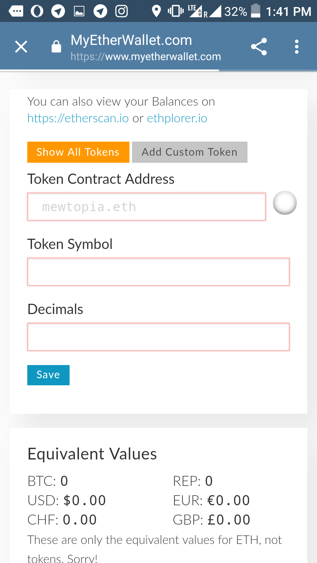
Task: Show All Tokens
Action: (78, 152)
